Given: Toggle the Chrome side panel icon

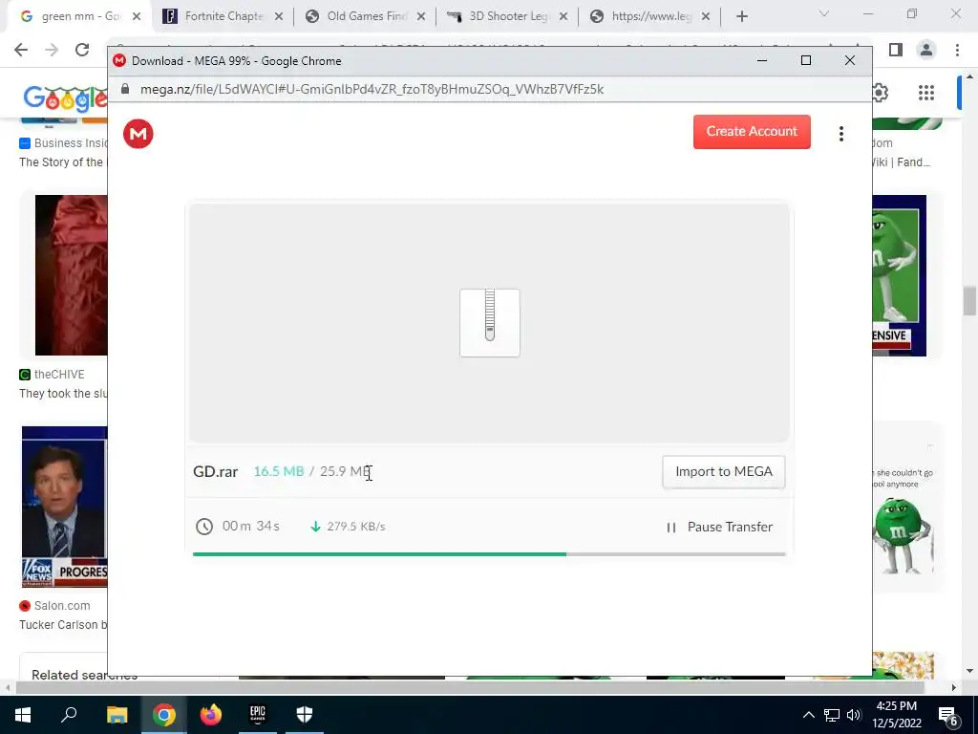Looking at the screenshot, I should coord(896,50).
